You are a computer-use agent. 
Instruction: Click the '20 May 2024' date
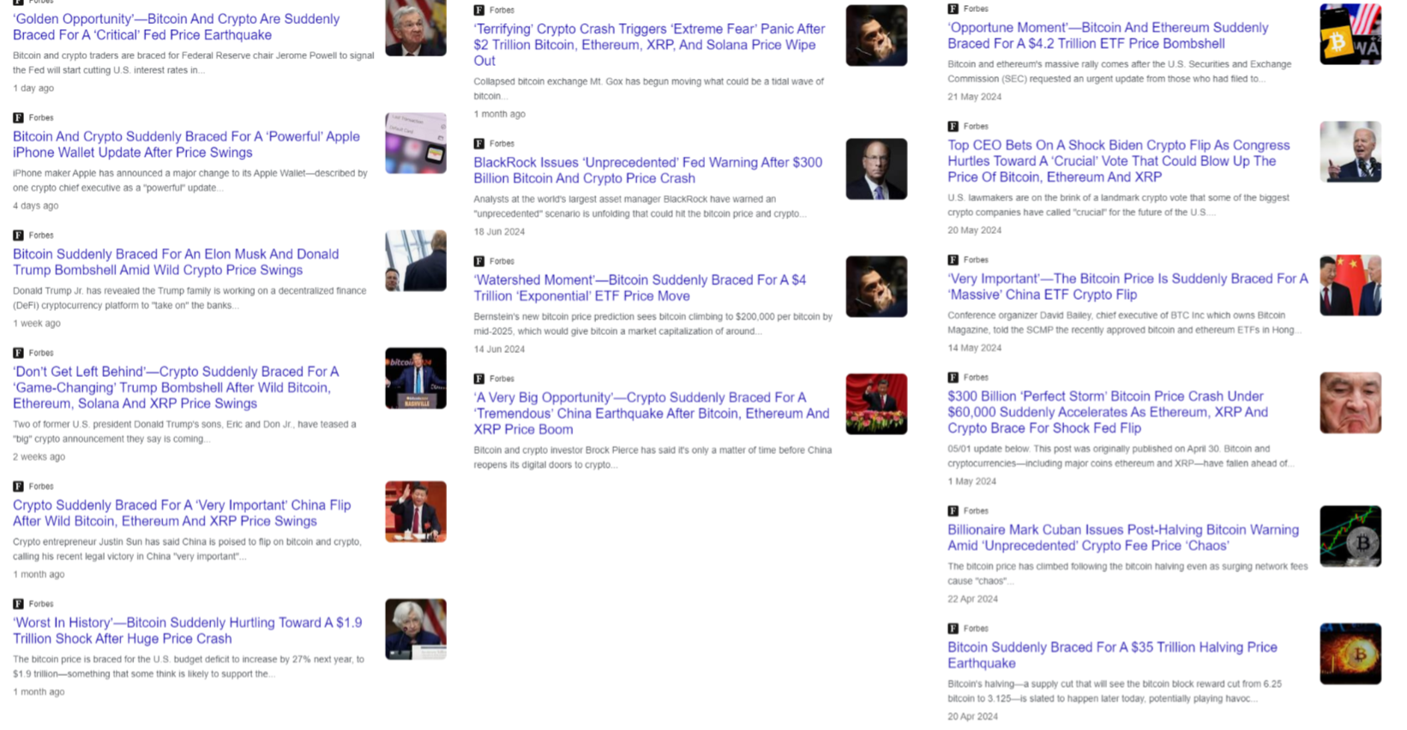(974, 230)
